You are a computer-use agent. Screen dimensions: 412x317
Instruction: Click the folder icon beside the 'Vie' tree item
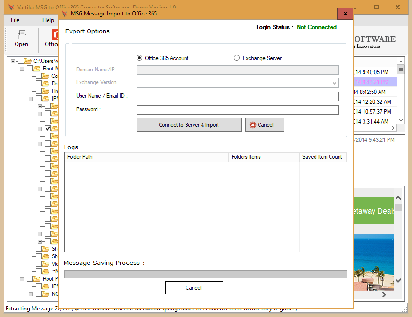[46, 264]
